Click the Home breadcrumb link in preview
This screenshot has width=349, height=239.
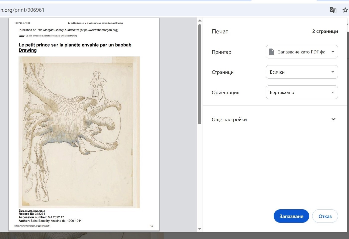point(21,36)
